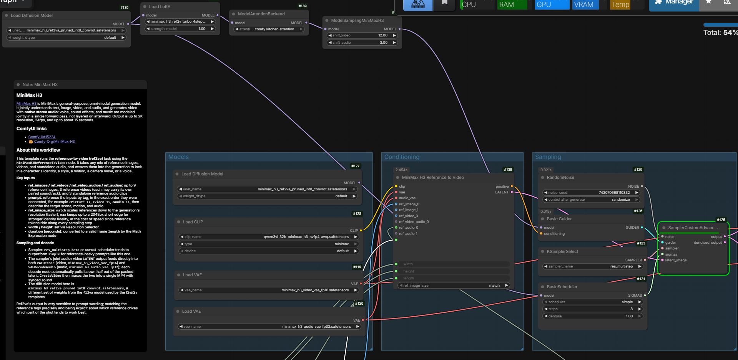This screenshot has height=360, width=738.
Task: Increase shift_audio using the right arrow
Action: click(x=394, y=43)
